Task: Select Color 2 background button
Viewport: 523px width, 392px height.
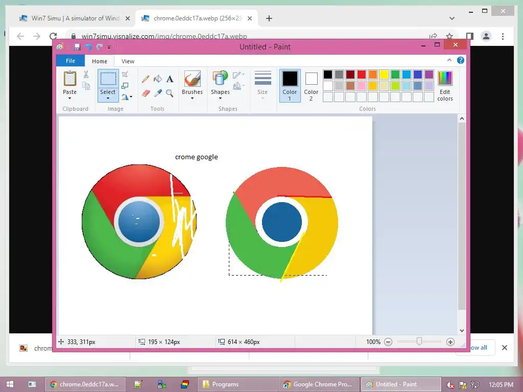Action: (x=311, y=86)
